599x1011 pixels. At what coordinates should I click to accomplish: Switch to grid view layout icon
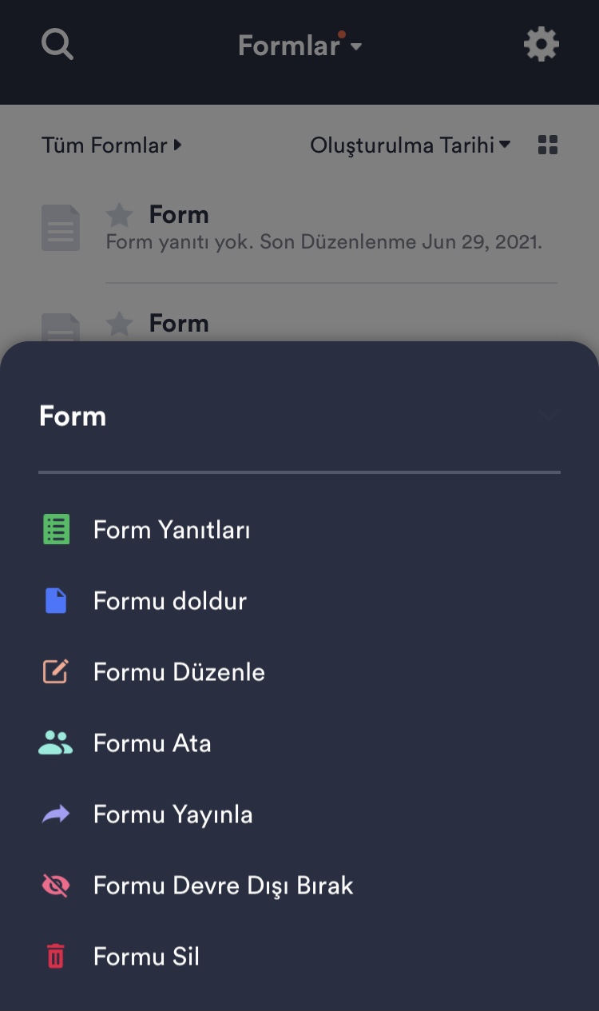[x=548, y=145]
